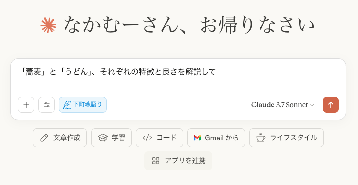The width and height of the screenshot is (358, 185).
Task: Click the Claude starburst logo
Action: 48,25
